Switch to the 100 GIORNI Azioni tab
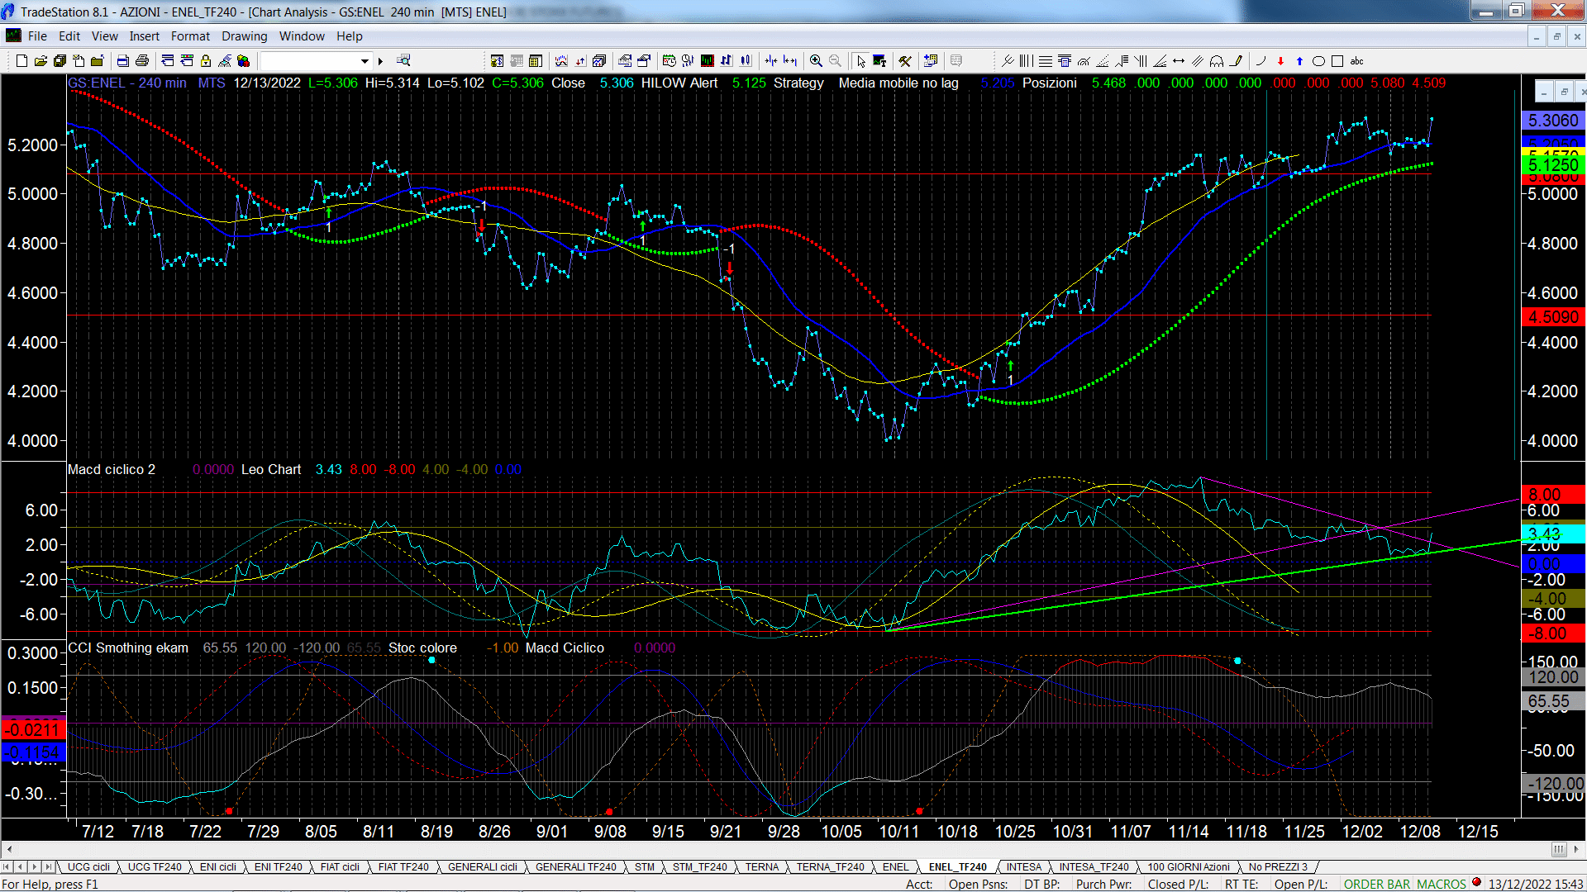The image size is (1587, 892). tap(1189, 867)
